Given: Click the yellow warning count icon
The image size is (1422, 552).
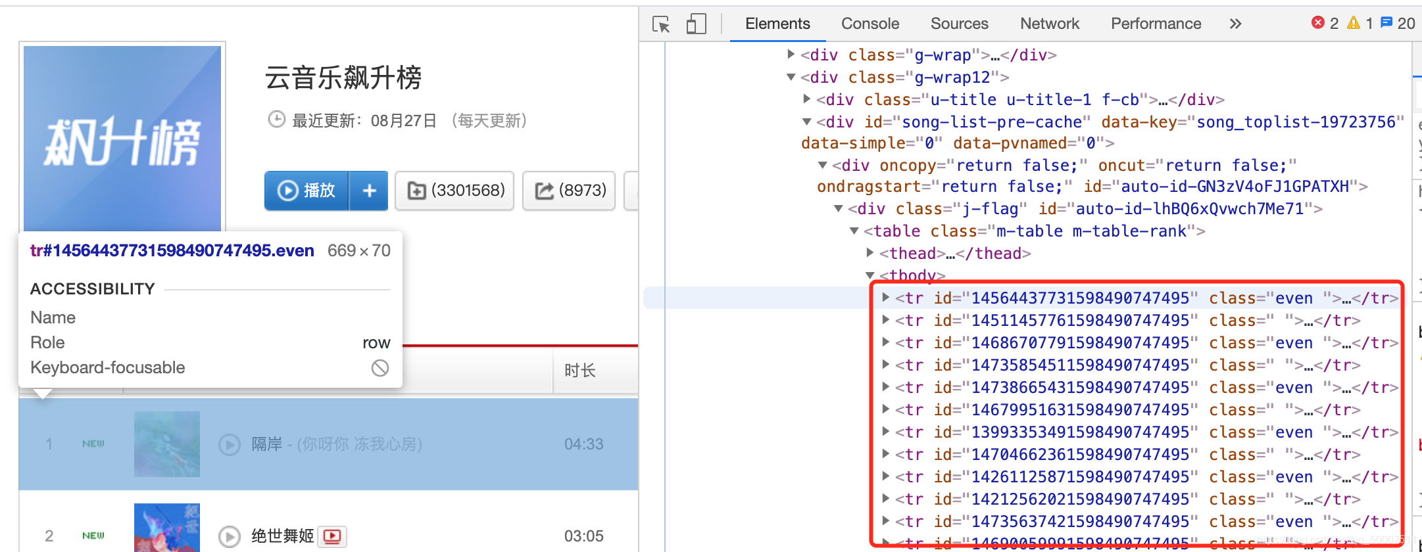Looking at the screenshot, I should [x=1354, y=23].
